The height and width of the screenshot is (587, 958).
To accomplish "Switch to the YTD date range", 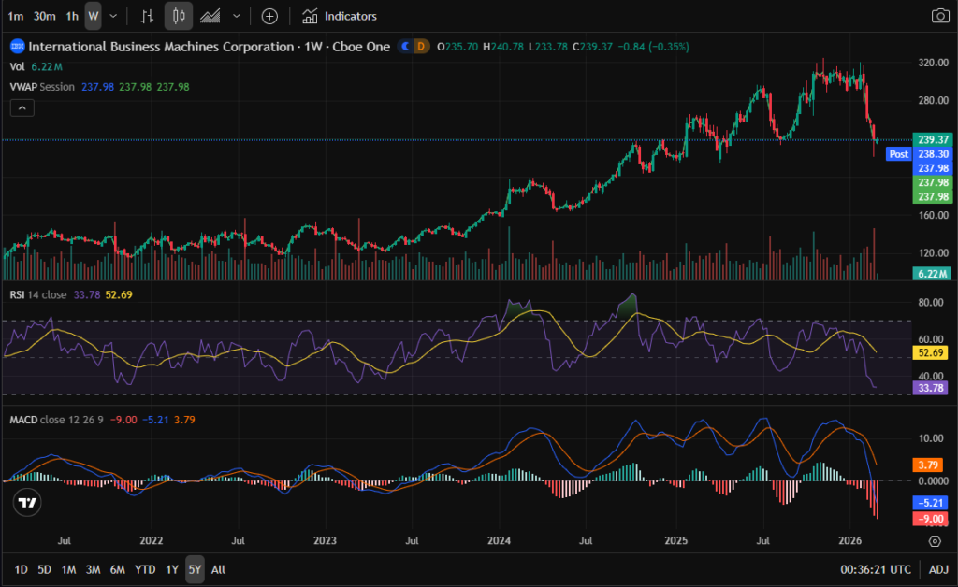I will [x=145, y=569].
